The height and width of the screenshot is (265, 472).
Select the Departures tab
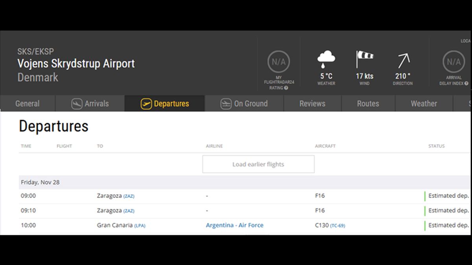click(x=165, y=104)
